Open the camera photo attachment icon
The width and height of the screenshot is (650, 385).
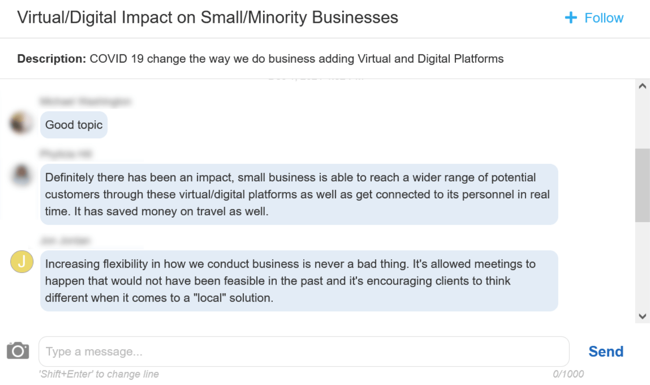click(x=18, y=351)
